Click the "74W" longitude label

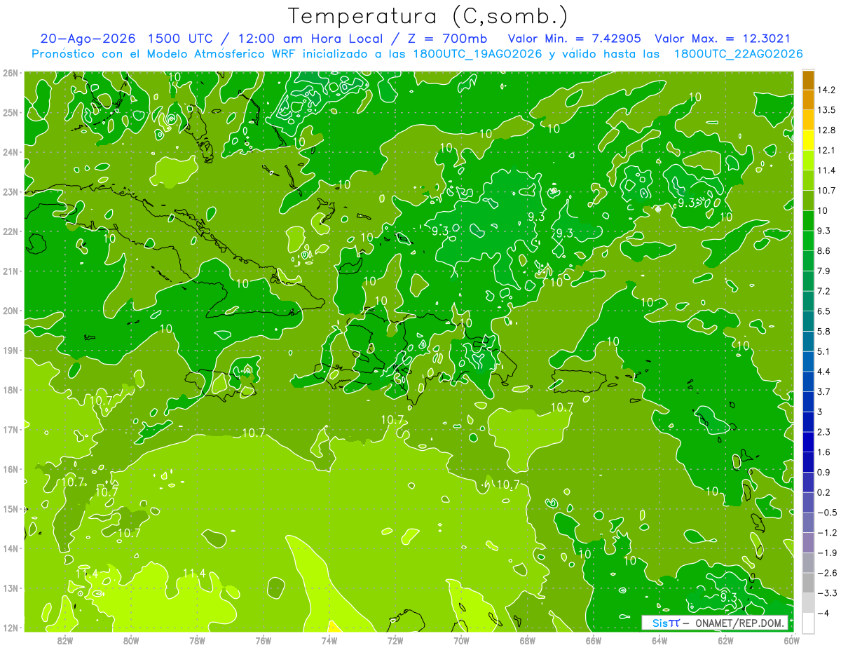click(x=329, y=640)
